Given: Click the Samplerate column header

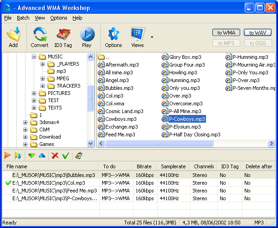Looking at the screenshot, I should pos(173,166).
